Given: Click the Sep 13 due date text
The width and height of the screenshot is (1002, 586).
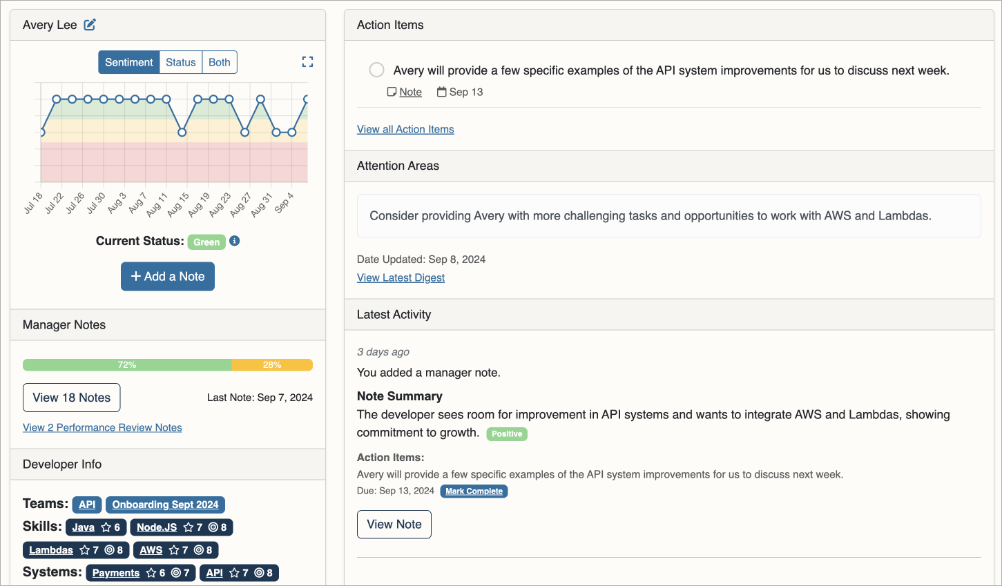Looking at the screenshot, I should click(x=466, y=92).
